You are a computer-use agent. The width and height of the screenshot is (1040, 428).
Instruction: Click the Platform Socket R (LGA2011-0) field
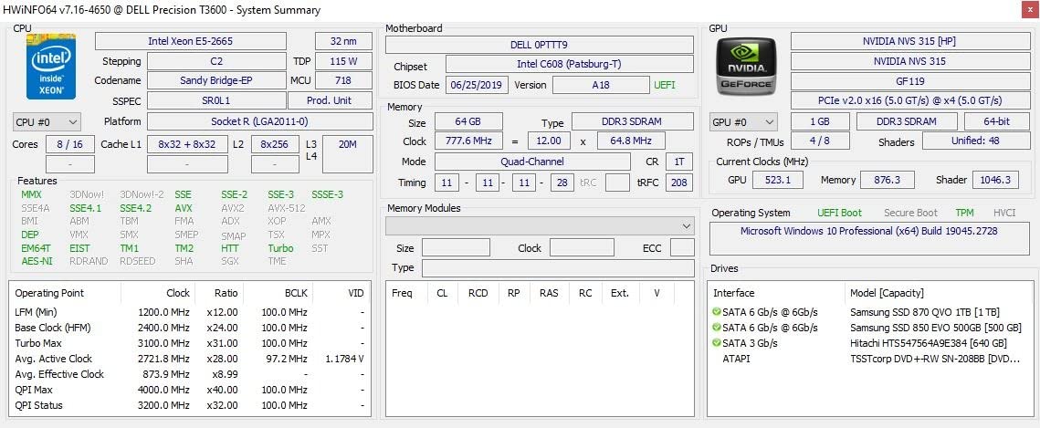pos(259,122)
